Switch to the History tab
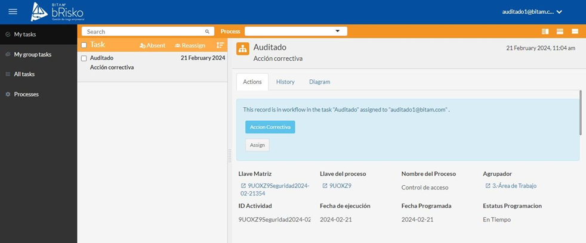This screenshot has height=243, width=586. [x=285, y=82]
